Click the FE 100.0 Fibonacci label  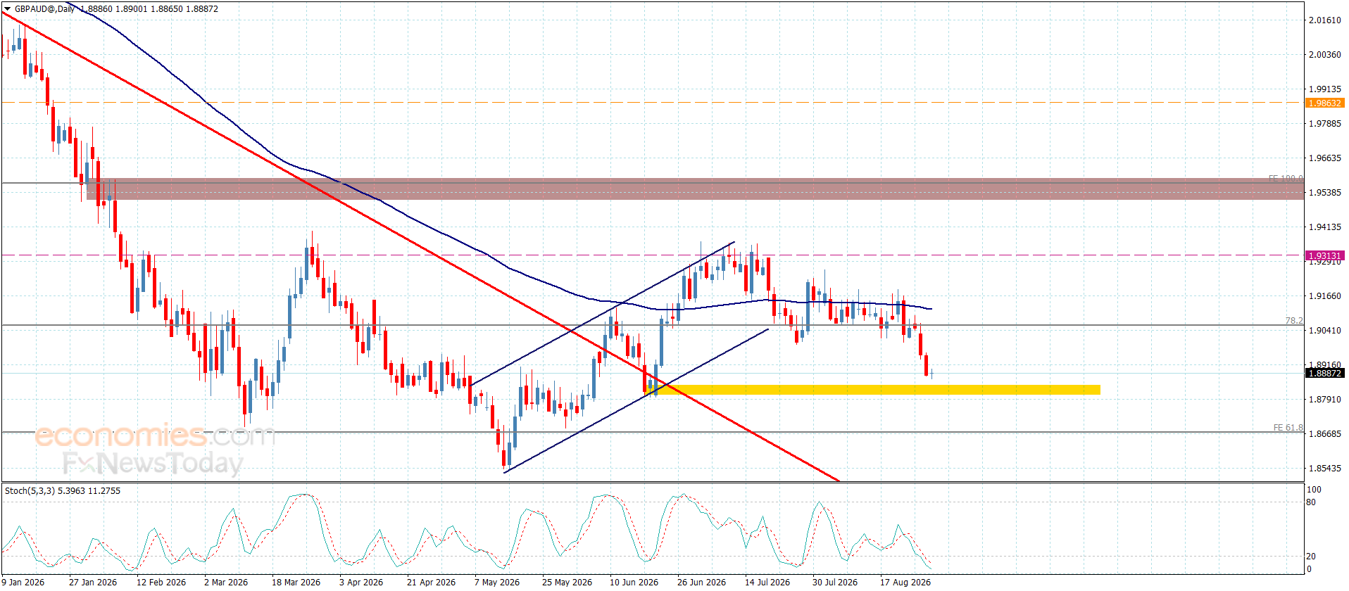pos(1286,178)
